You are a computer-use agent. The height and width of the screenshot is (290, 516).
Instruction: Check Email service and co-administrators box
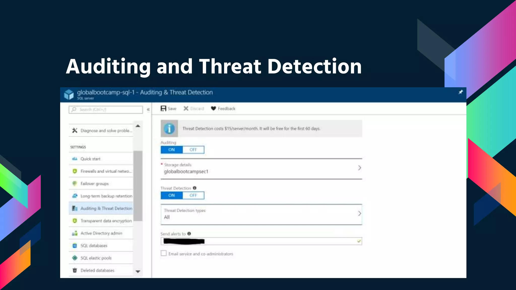click(x=164, y=253)
